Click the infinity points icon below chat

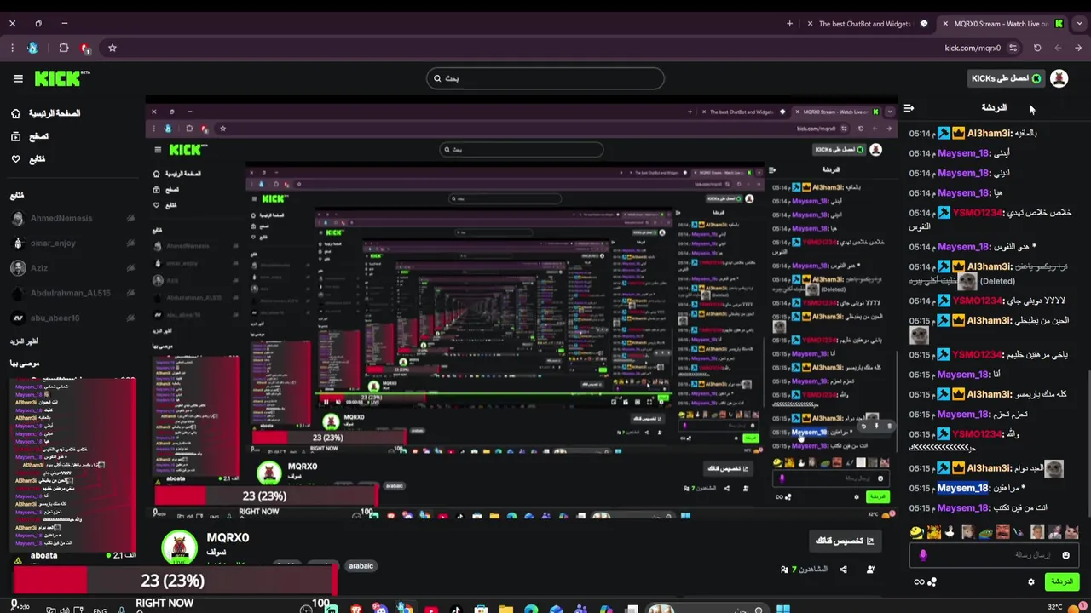click(919, 582)
